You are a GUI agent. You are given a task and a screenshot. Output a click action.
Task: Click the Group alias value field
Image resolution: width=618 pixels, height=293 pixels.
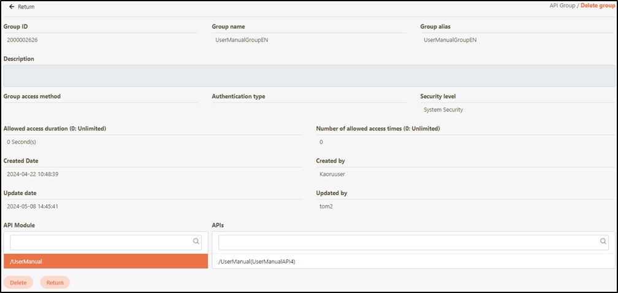450,40
